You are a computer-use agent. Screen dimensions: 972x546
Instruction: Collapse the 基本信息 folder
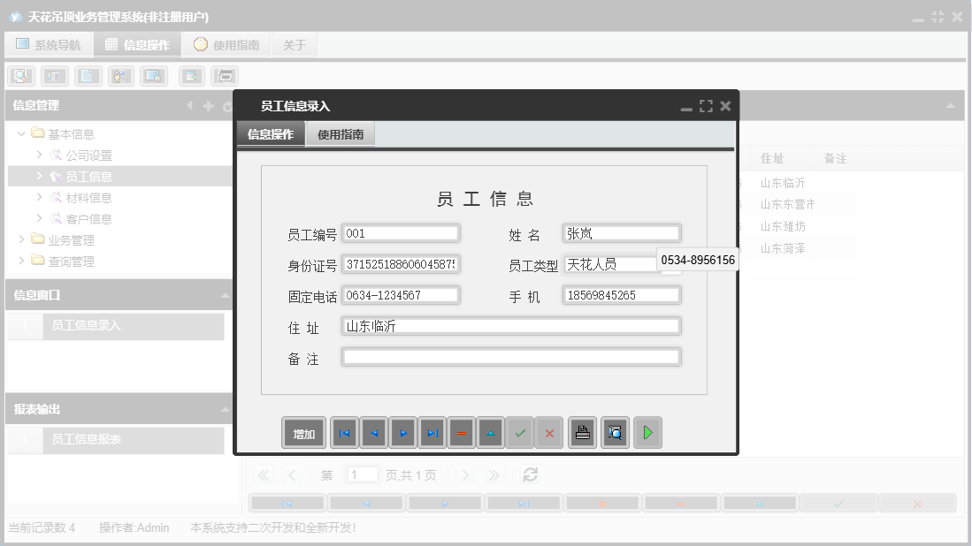pos(19,133)
